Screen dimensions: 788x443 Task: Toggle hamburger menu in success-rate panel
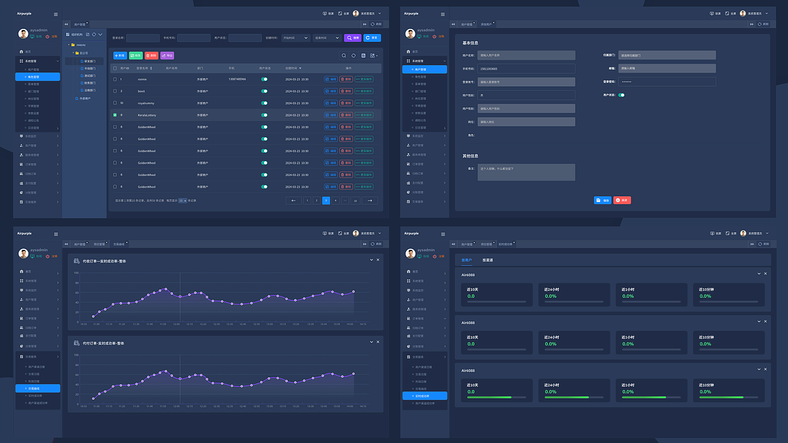443,234
